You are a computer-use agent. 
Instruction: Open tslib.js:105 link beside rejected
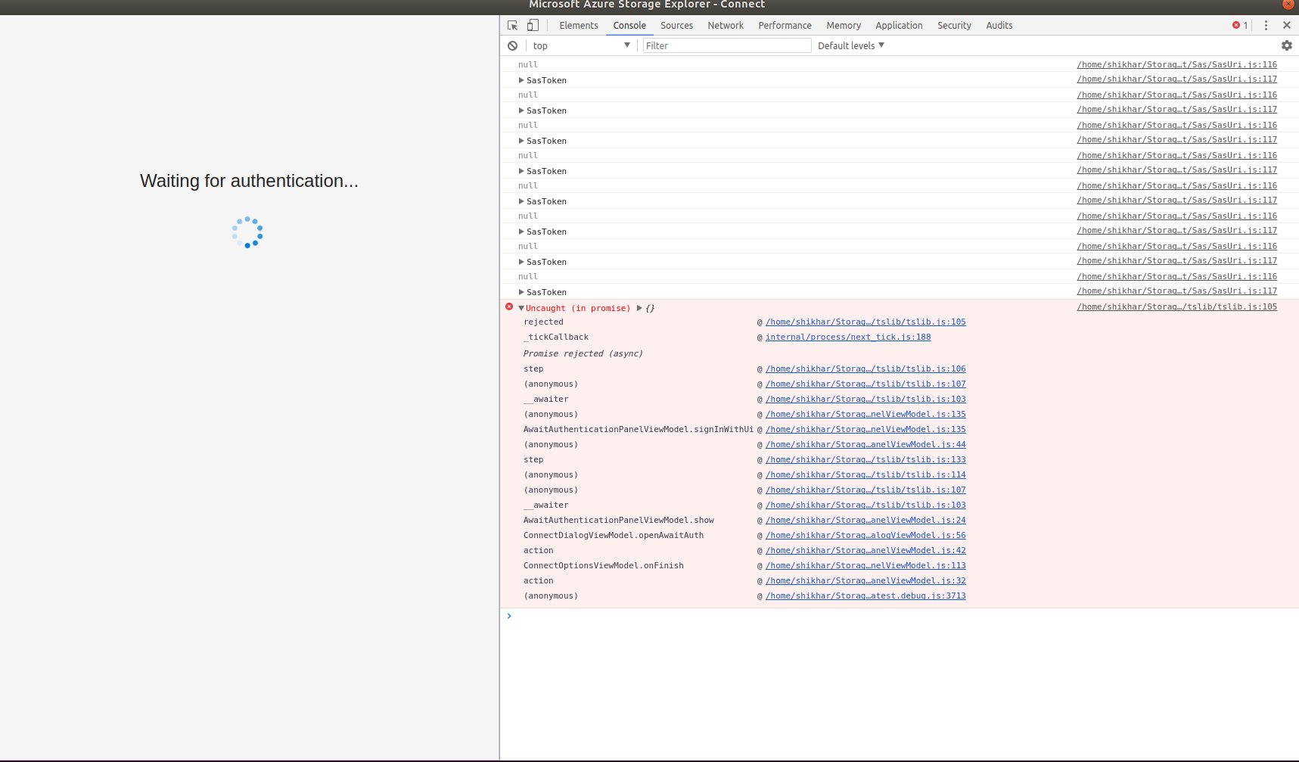865,322
